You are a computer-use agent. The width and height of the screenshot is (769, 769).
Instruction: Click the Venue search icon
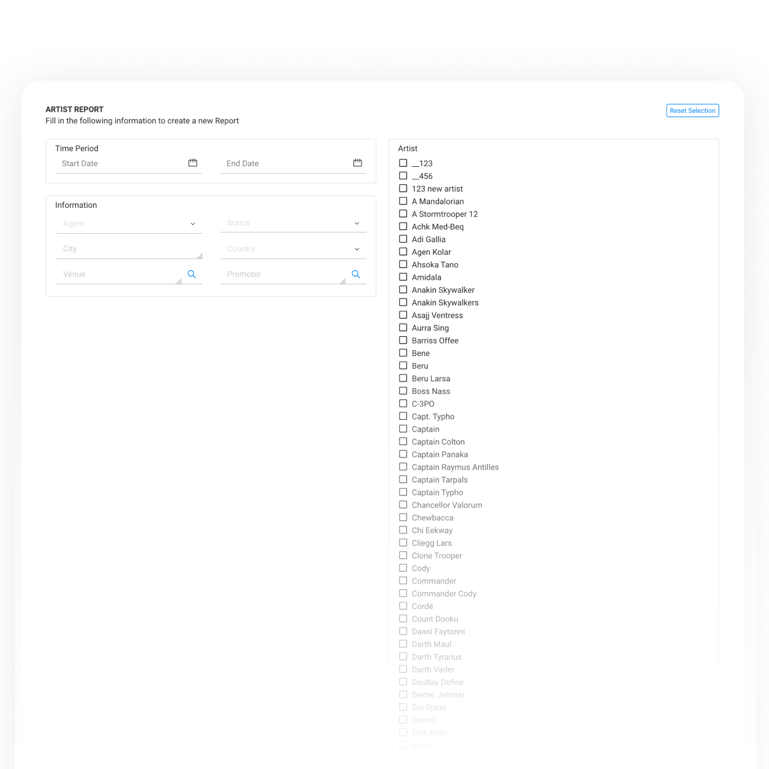[x=191, y=273]
